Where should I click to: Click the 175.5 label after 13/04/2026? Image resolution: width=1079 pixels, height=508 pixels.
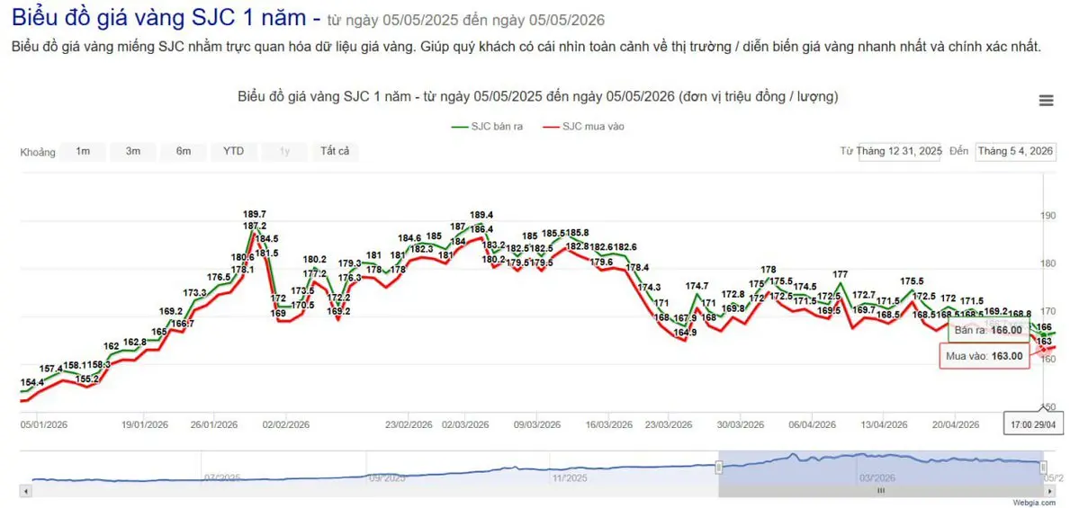[912, 281]
